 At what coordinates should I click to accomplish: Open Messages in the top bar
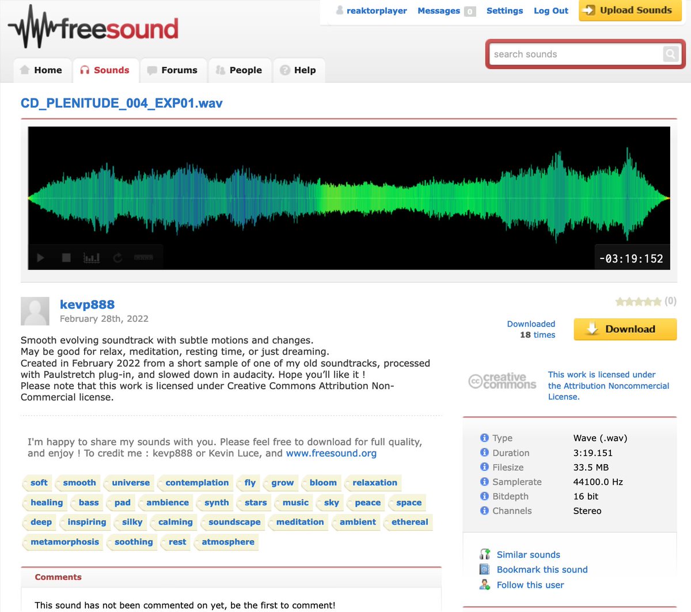click(439, 11)
